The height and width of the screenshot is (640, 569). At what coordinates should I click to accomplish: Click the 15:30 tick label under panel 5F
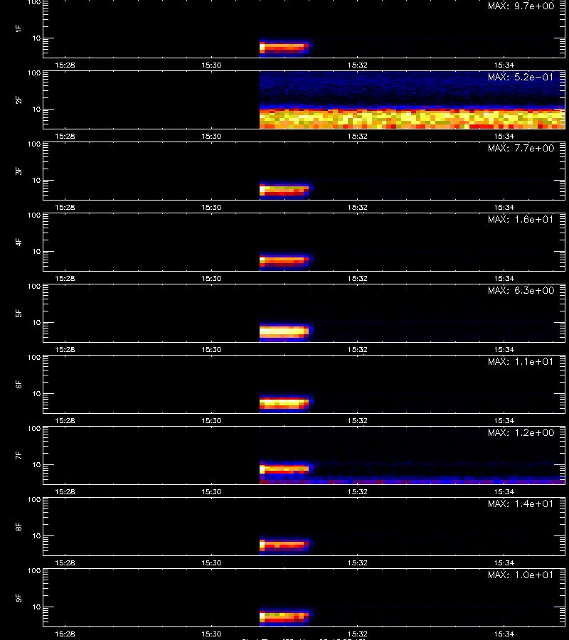[211, 349]
